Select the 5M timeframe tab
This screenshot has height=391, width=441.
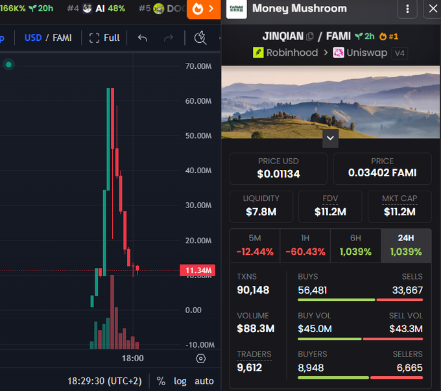[255, 246]
